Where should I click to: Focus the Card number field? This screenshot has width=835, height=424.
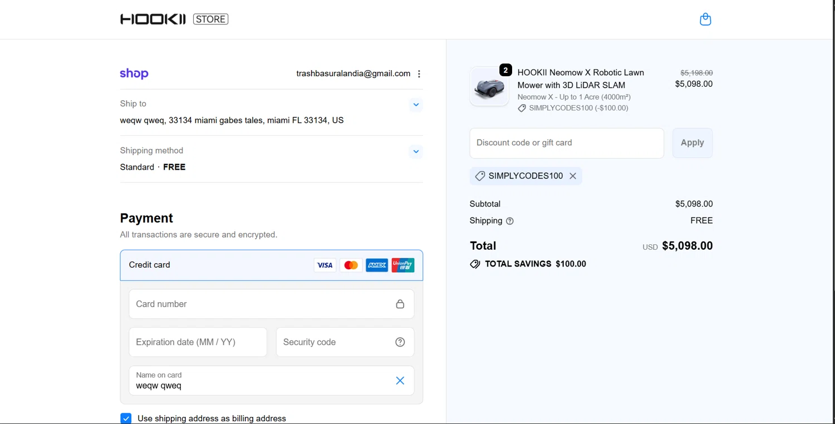tap(272, 304)
